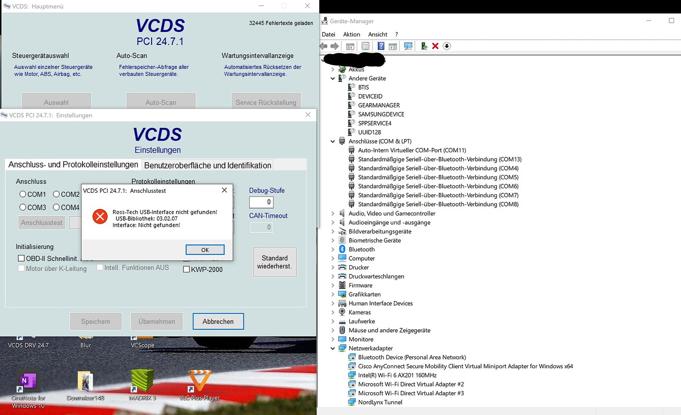
Task: Expand the Bluetooth category in Geräte-Manager
Action: (x=332, y=249)
